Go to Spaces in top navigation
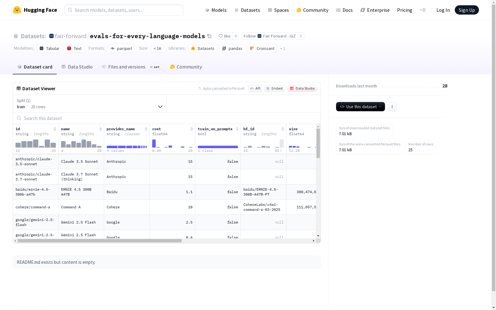This screenshot has width=496, height=310. click(x=278, y=10)
